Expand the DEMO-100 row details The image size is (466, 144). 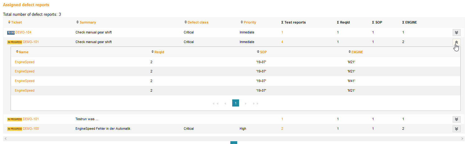coord(456,129)
